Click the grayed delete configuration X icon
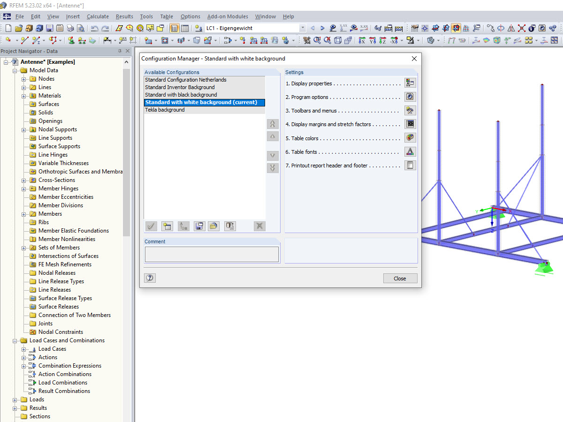 pos(259,226)
